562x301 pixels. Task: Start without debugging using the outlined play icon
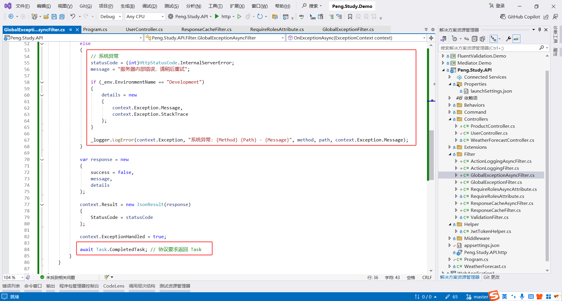(239, 16)
